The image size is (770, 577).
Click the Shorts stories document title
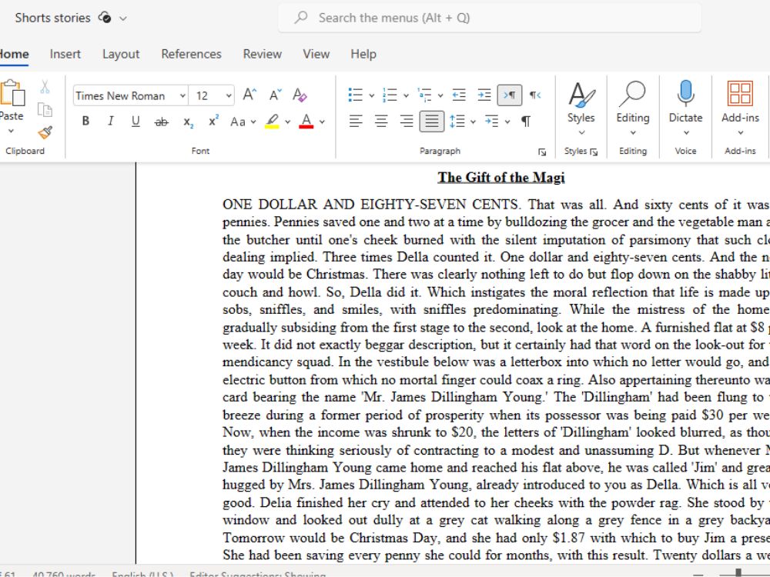(x=52, y=18)
